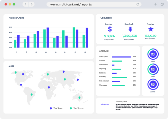The height and width of the screenshot is (119, 168).
Task: Click the purple Your Text 01 legend pin
Action: click(x=51, y=108)
